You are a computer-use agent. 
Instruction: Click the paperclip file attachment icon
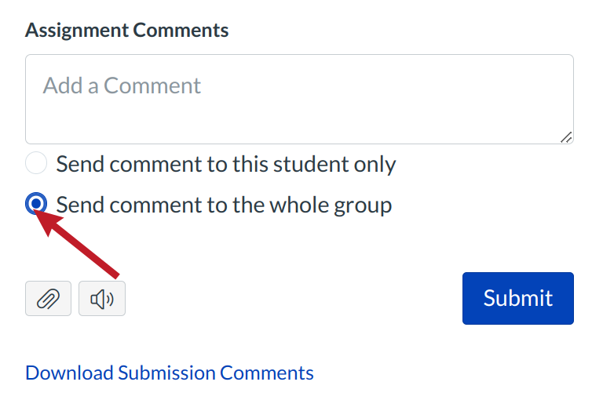point(48,299)
